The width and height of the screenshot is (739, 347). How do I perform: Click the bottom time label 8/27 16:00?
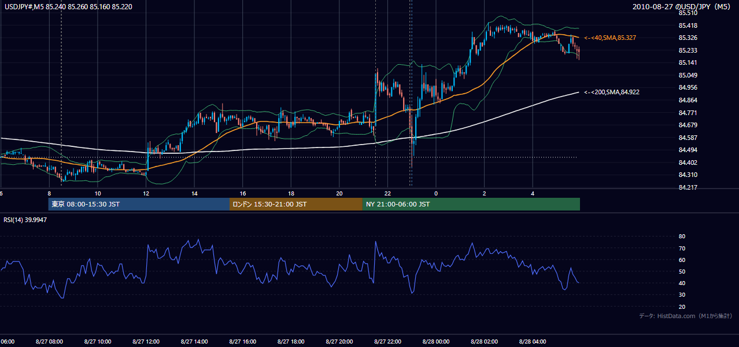click(x=242, y=342)
